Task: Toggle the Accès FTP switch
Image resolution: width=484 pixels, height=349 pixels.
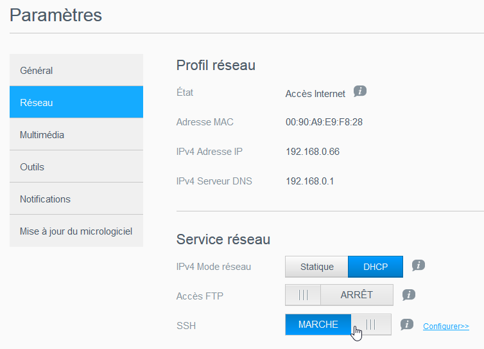Action: tap(338, 295)
